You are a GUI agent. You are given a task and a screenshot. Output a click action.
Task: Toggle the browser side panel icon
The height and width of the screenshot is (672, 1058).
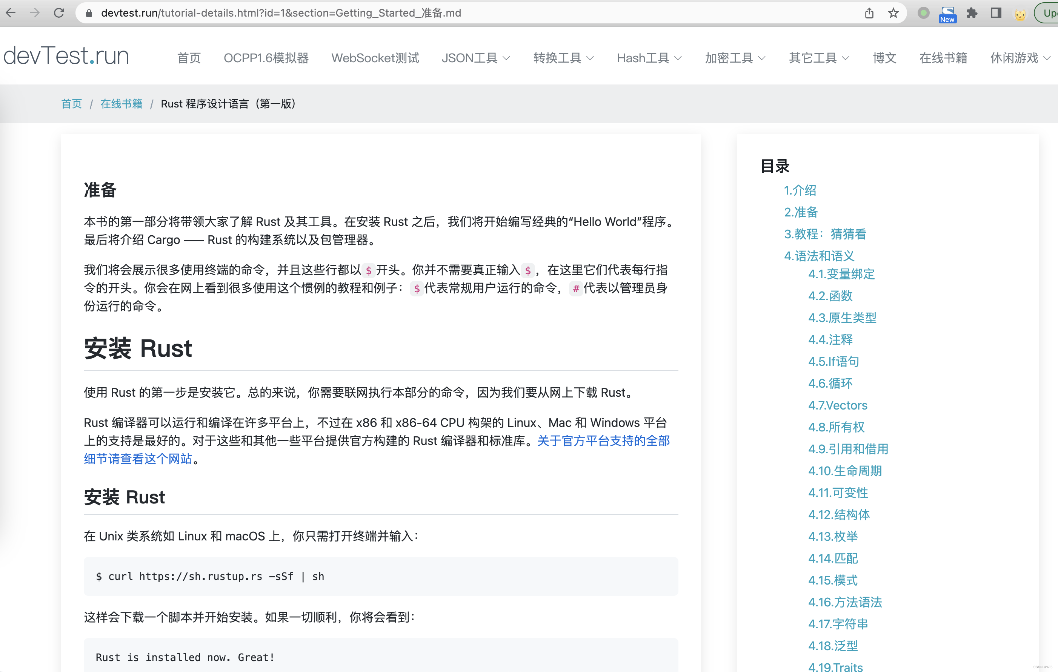pos(996,13)
